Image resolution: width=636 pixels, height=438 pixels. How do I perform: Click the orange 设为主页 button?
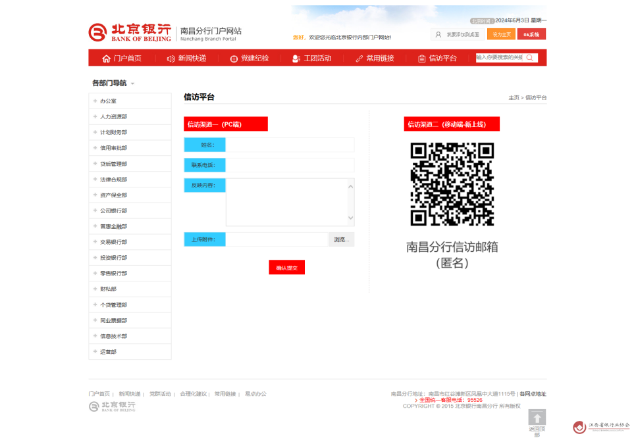pos(501,34)
